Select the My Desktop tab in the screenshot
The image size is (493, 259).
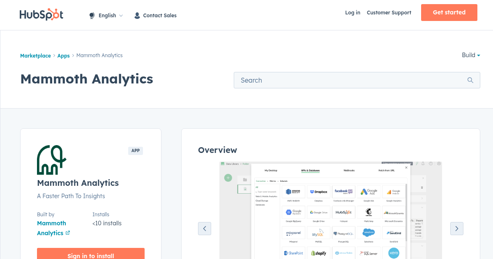(x=271, y=170)
